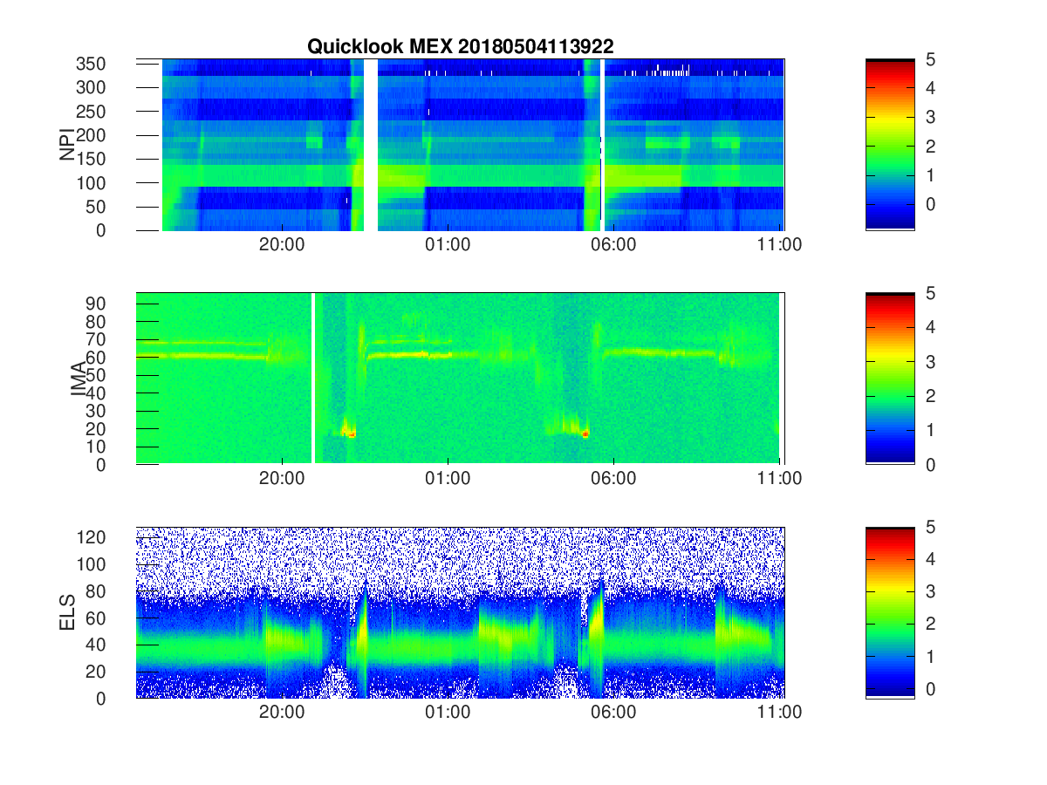Click 20:00 time label under NPI plot
The image size is (1047, 785).
(x=282, y=245)
